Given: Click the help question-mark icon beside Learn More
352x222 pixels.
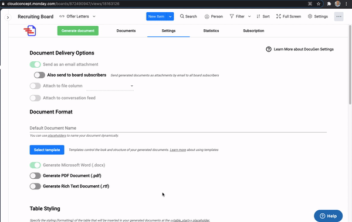Looking at the screenshot, I should click(269, 49).
